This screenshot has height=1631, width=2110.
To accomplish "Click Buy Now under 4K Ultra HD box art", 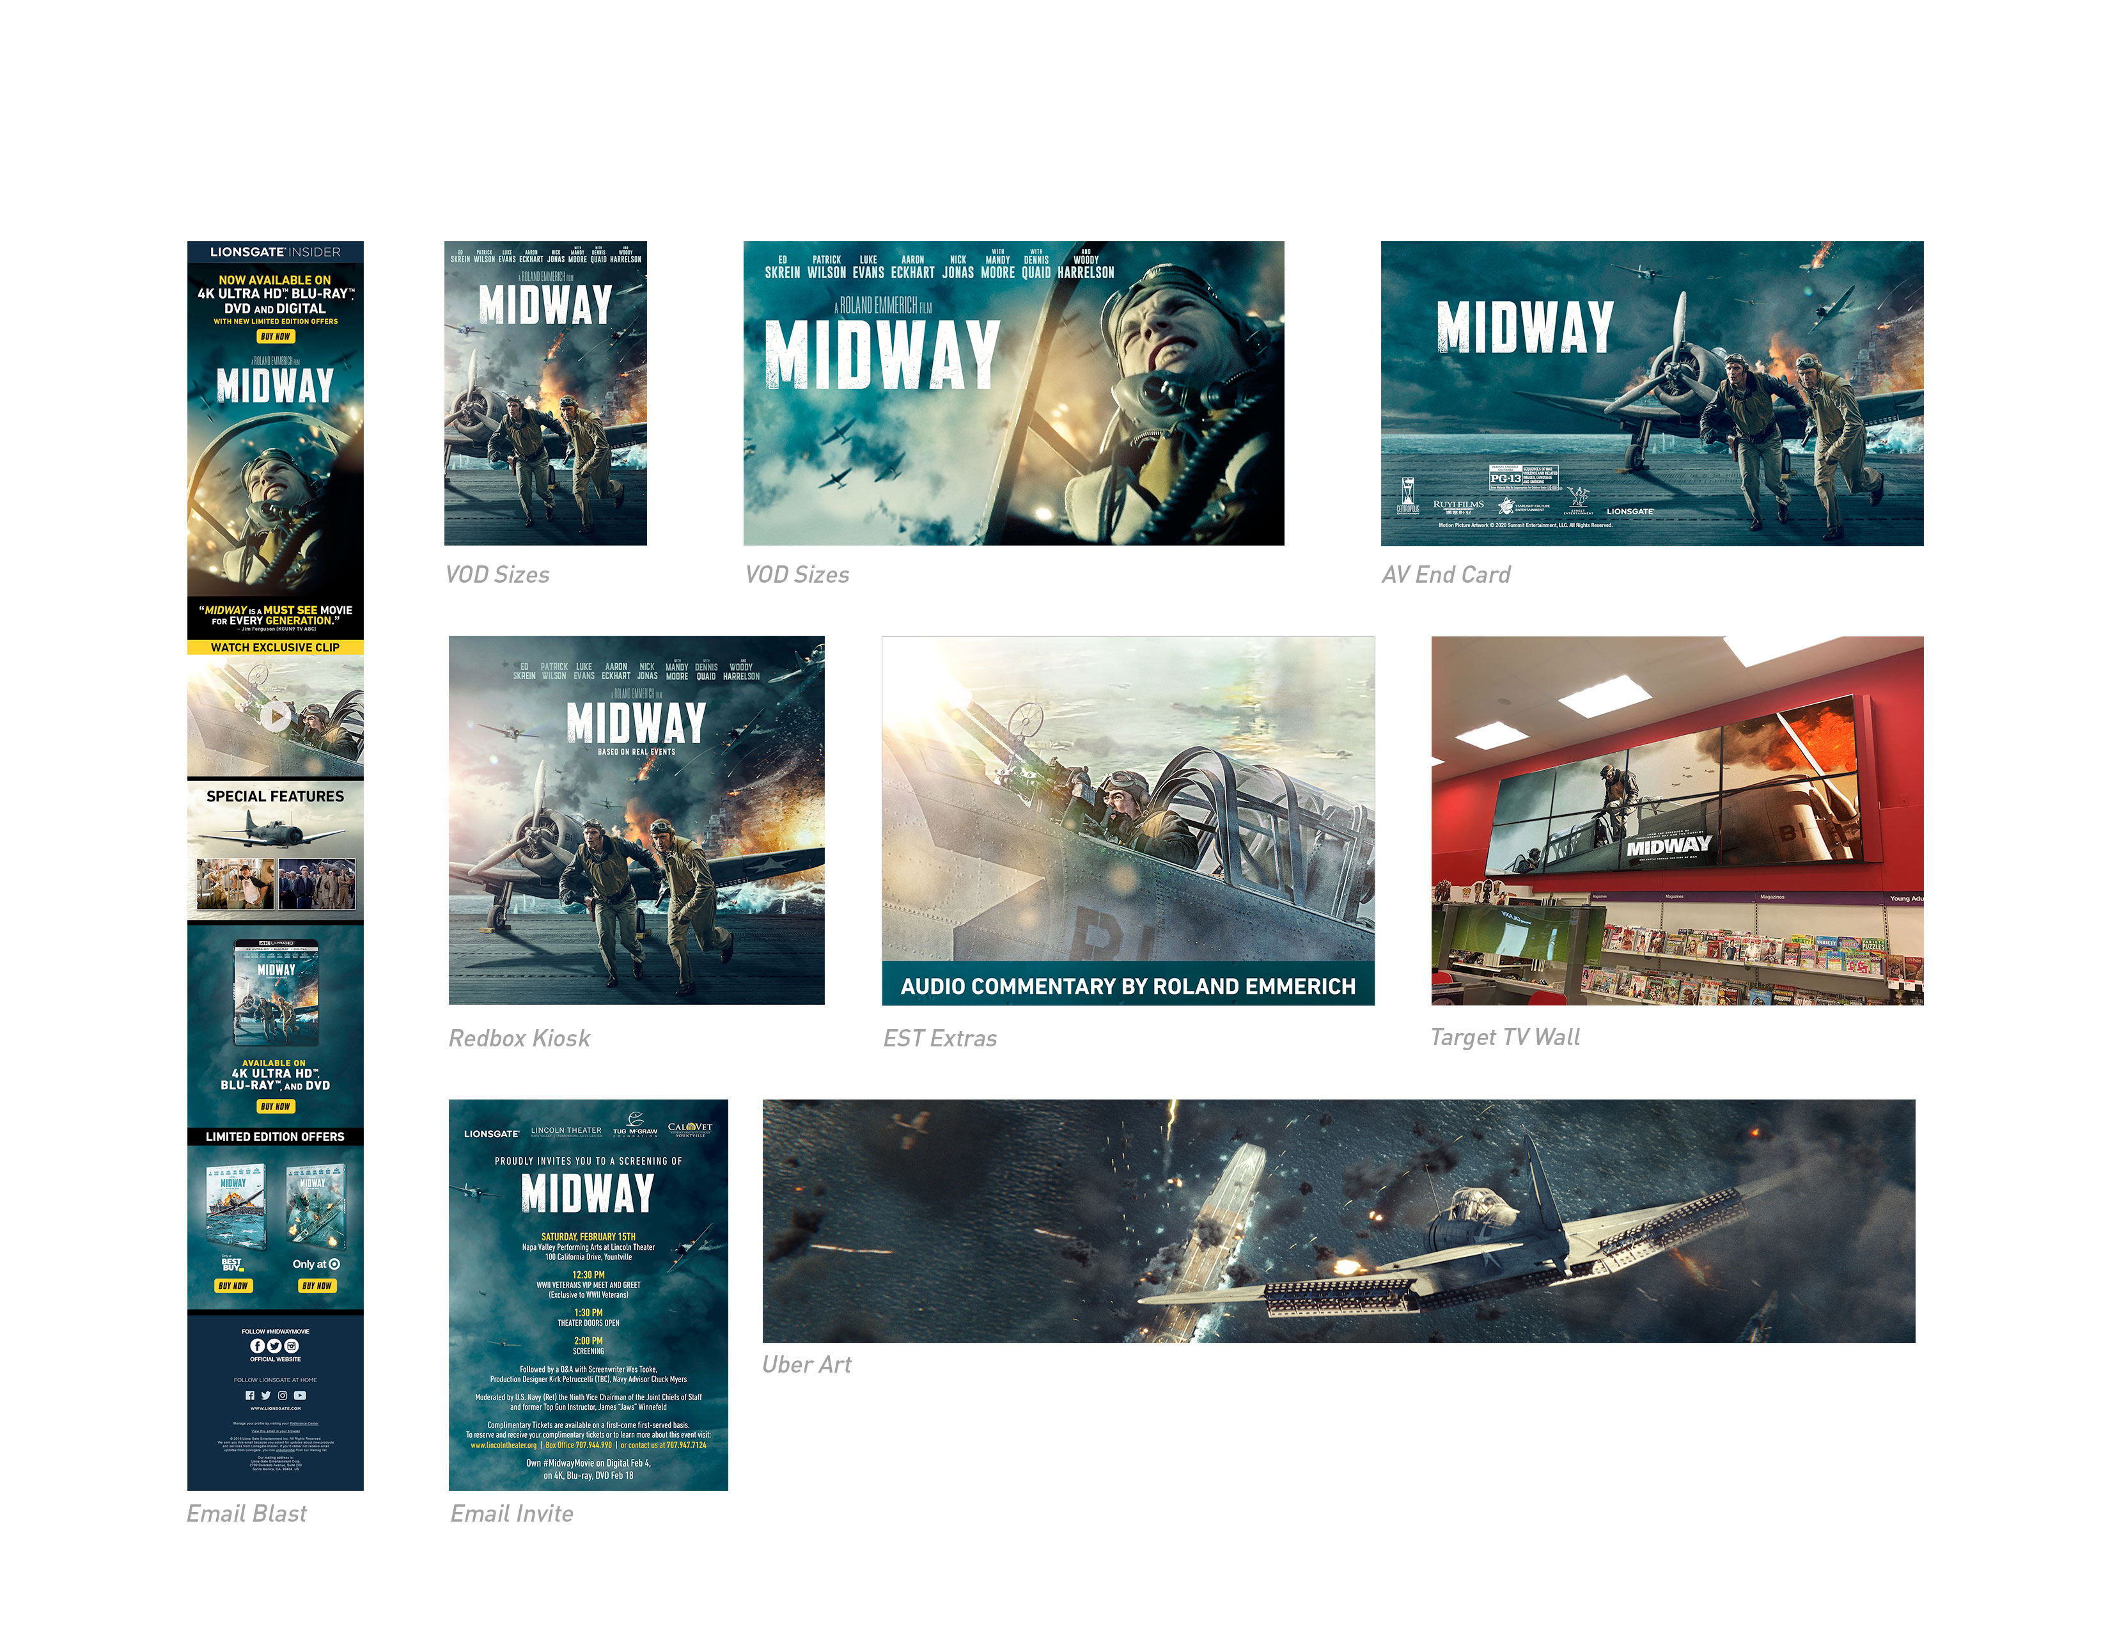I will pos(276,1107).
